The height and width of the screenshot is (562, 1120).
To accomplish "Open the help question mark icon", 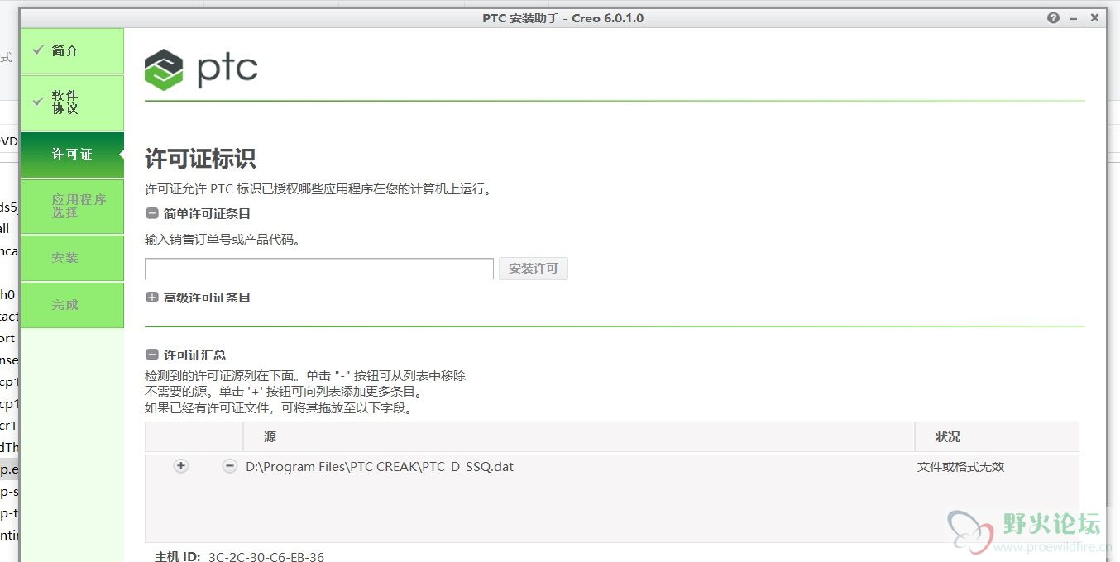I will (1053, 18).
